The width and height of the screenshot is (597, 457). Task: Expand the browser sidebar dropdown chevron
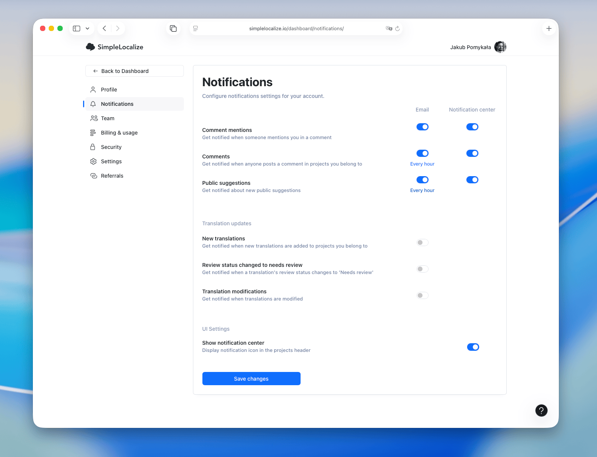coord(87,28)
